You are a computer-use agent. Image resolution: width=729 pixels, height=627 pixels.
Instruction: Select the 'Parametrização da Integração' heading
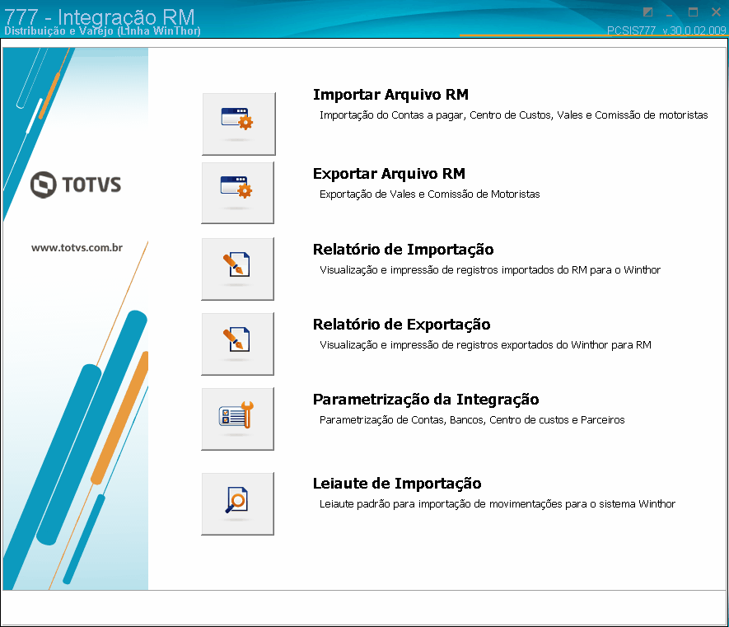tap(426, 399)
